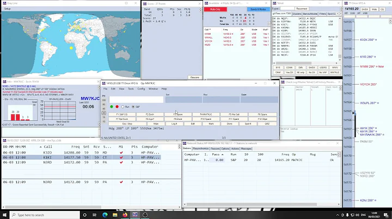Click VO1CH row in Available window
The image size is (392, 219).
236,41
